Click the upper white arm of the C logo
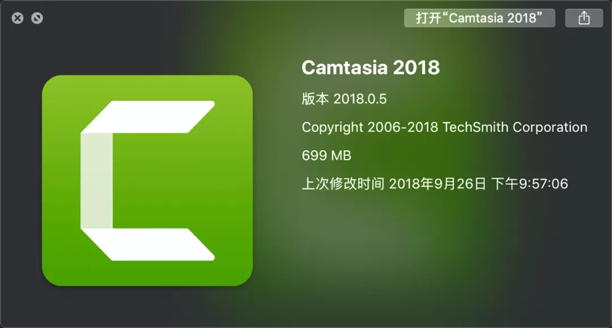The height and width of the screenshot is (328, 612). 147,117
